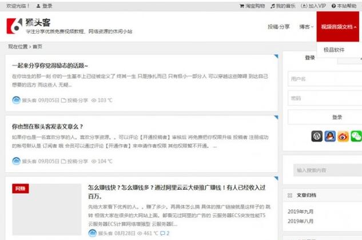This screenshot has width=362, height=240.
Task: Open 淘宝购物 shopping cart link
Action: click(x=252, y=6)
